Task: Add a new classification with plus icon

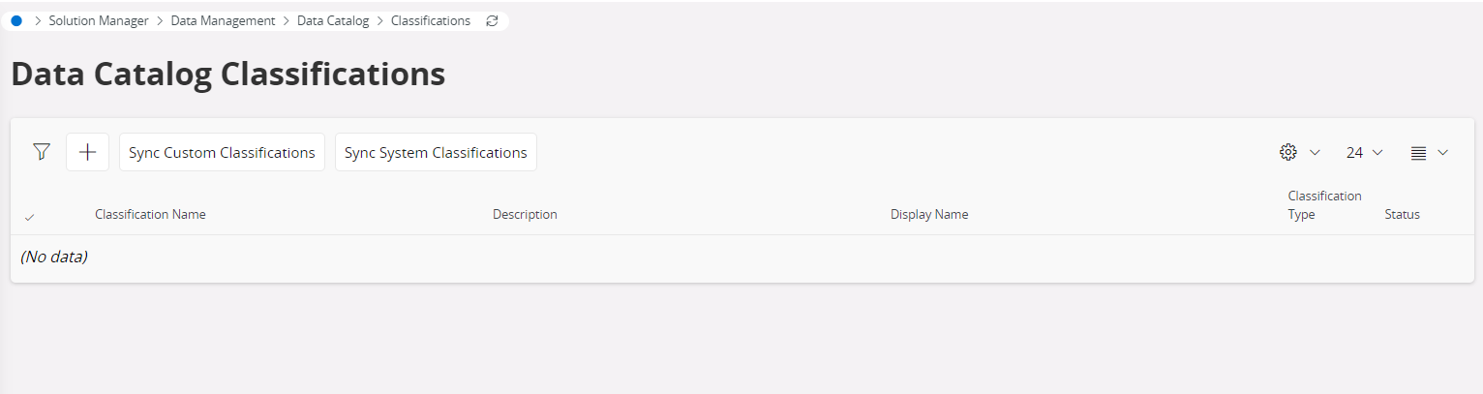Action: pos(87,152)
